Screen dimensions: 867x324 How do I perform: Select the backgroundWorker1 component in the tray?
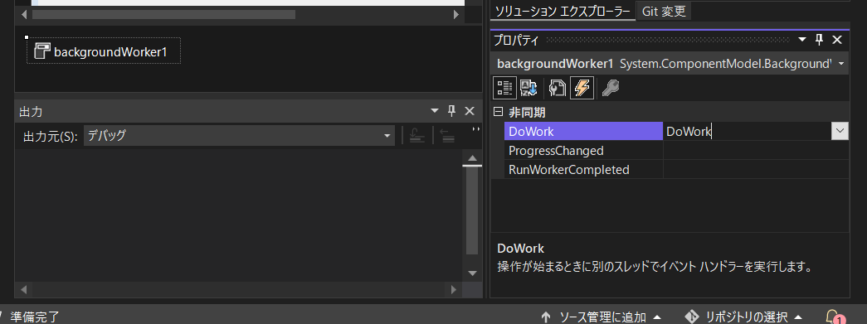104,51
